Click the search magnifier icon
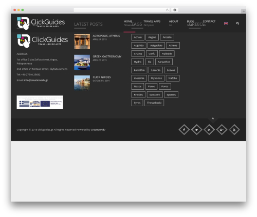The image size is (257, 217). tap(237, 23)
